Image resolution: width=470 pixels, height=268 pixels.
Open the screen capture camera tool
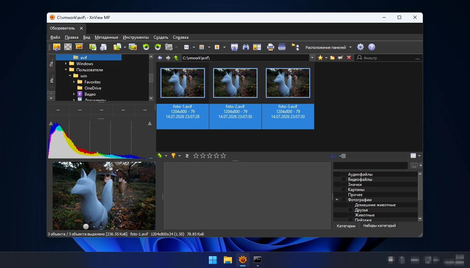234,47
